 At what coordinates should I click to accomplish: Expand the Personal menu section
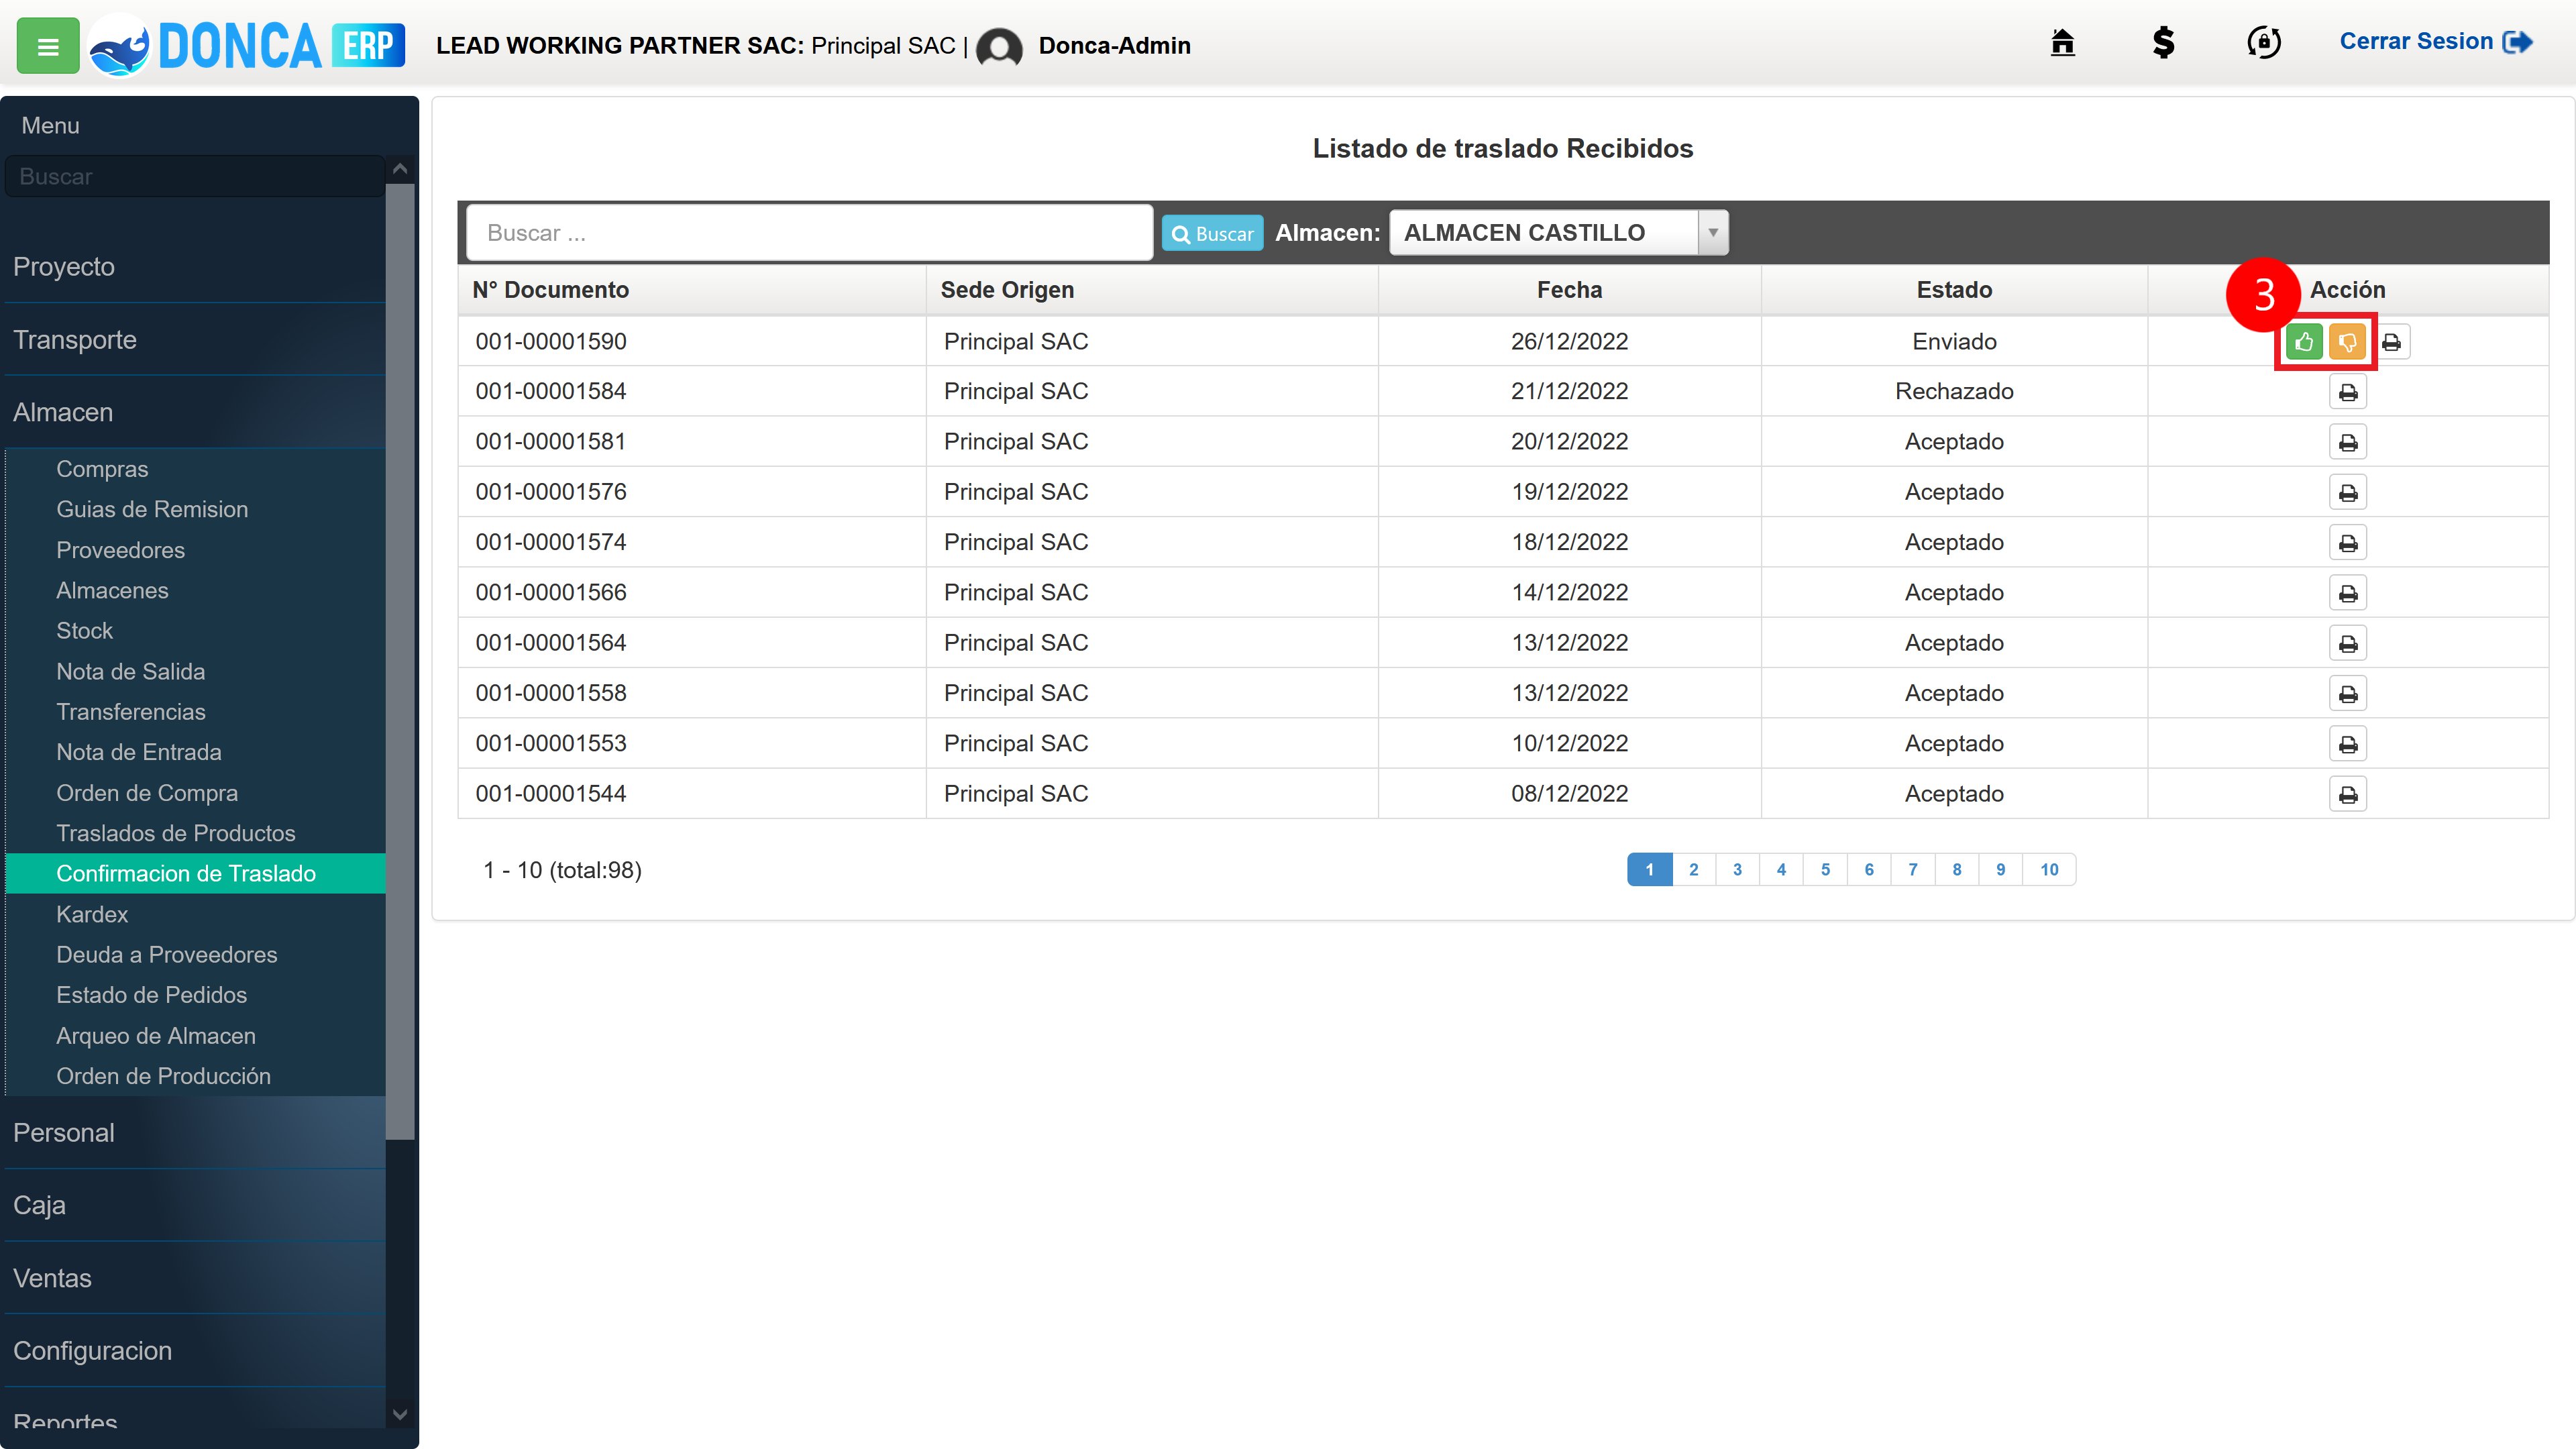point(195,1133)
